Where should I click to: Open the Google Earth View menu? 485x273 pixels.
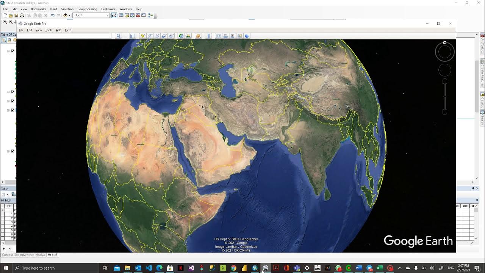tap(39, 30)
